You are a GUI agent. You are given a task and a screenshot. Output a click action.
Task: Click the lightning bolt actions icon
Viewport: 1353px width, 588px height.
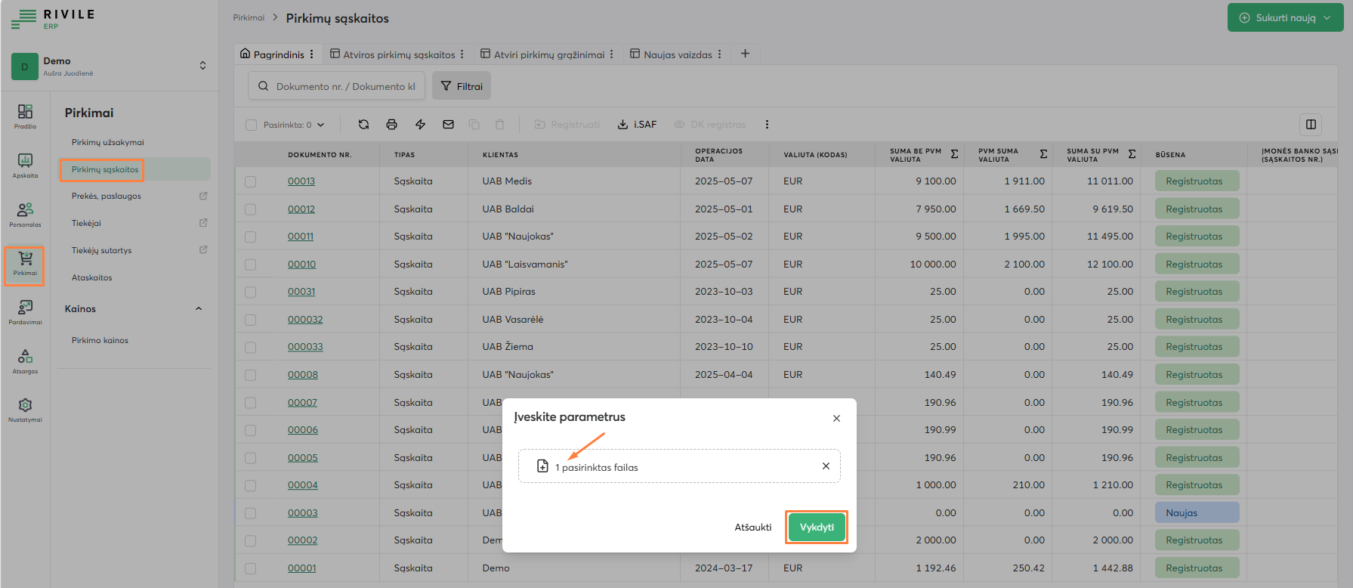pos(420,125)
